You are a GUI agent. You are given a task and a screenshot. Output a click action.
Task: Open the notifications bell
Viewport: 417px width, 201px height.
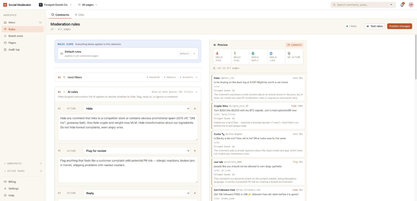click(402, 5)
